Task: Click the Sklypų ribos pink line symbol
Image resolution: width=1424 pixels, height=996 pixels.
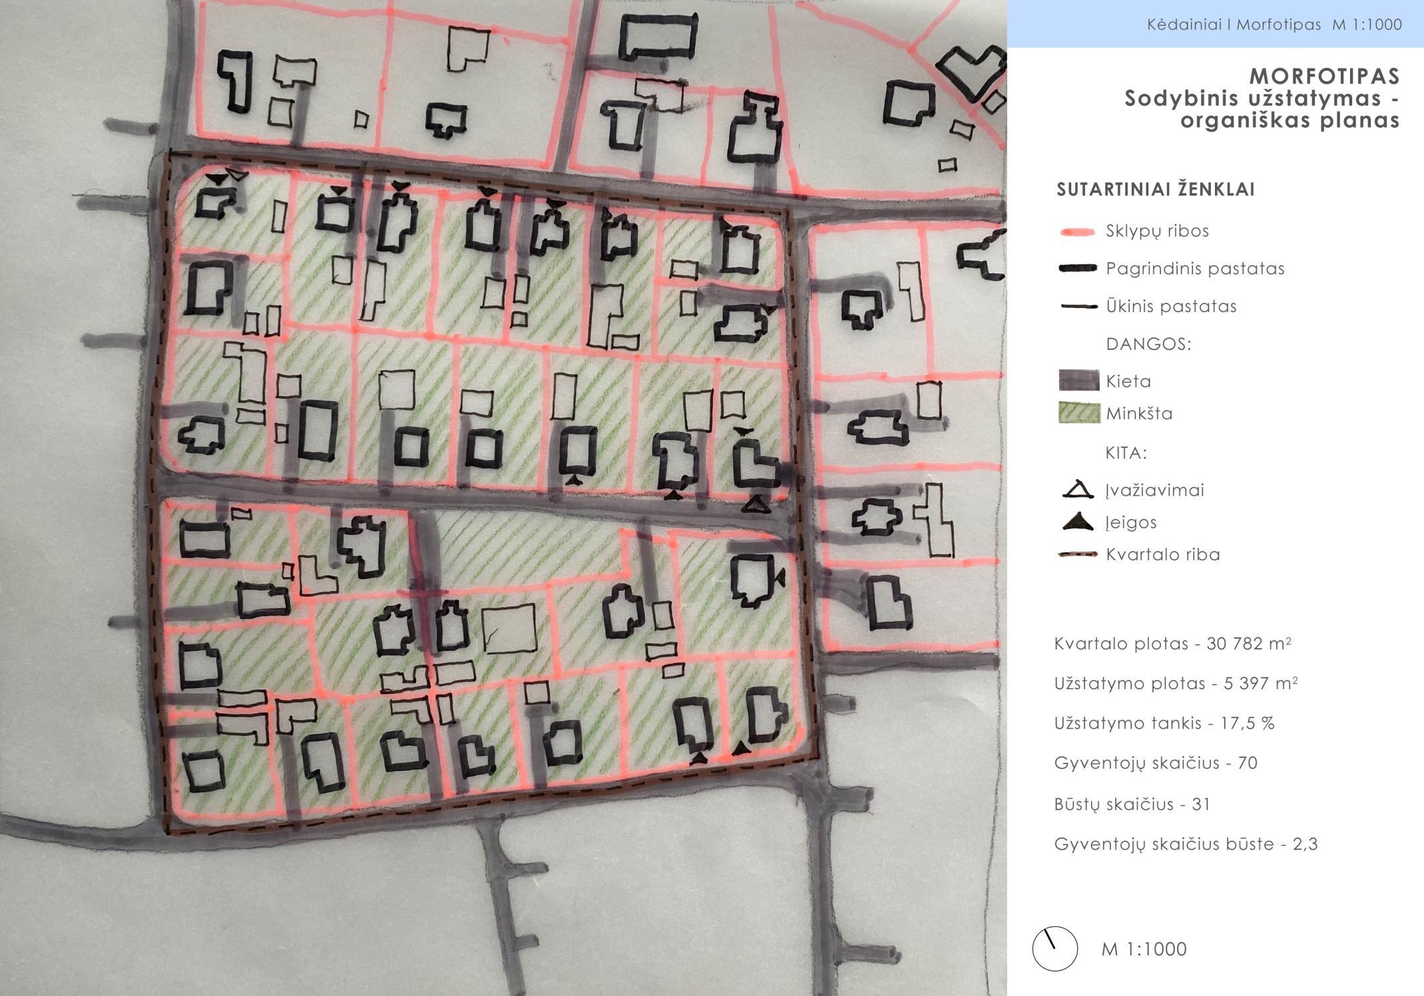Action: click(x=1077, y=232)
